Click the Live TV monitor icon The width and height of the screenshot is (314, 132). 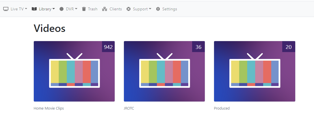(x=6, y=9)
